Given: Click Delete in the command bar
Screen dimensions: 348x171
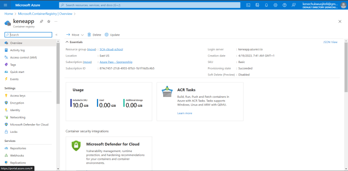Looking at the screenshot, I should (x=94, y=35).
